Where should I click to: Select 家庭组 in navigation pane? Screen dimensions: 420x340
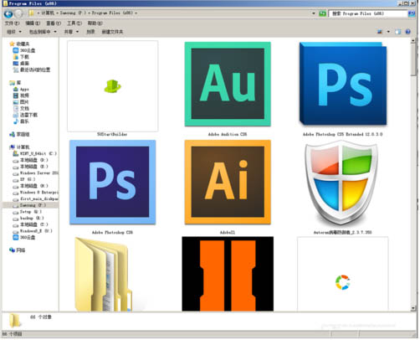coord(19,134)
